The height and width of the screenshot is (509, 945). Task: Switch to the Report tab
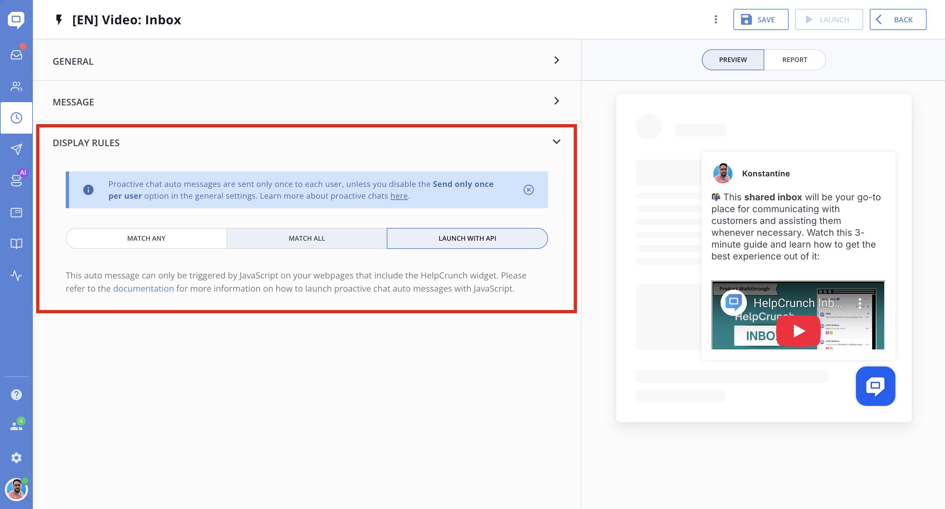[795, 60]
